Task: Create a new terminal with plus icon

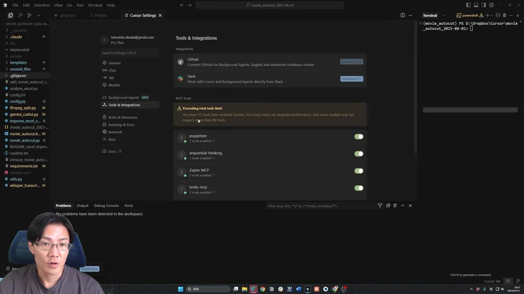Action: (x=488, y=15)
